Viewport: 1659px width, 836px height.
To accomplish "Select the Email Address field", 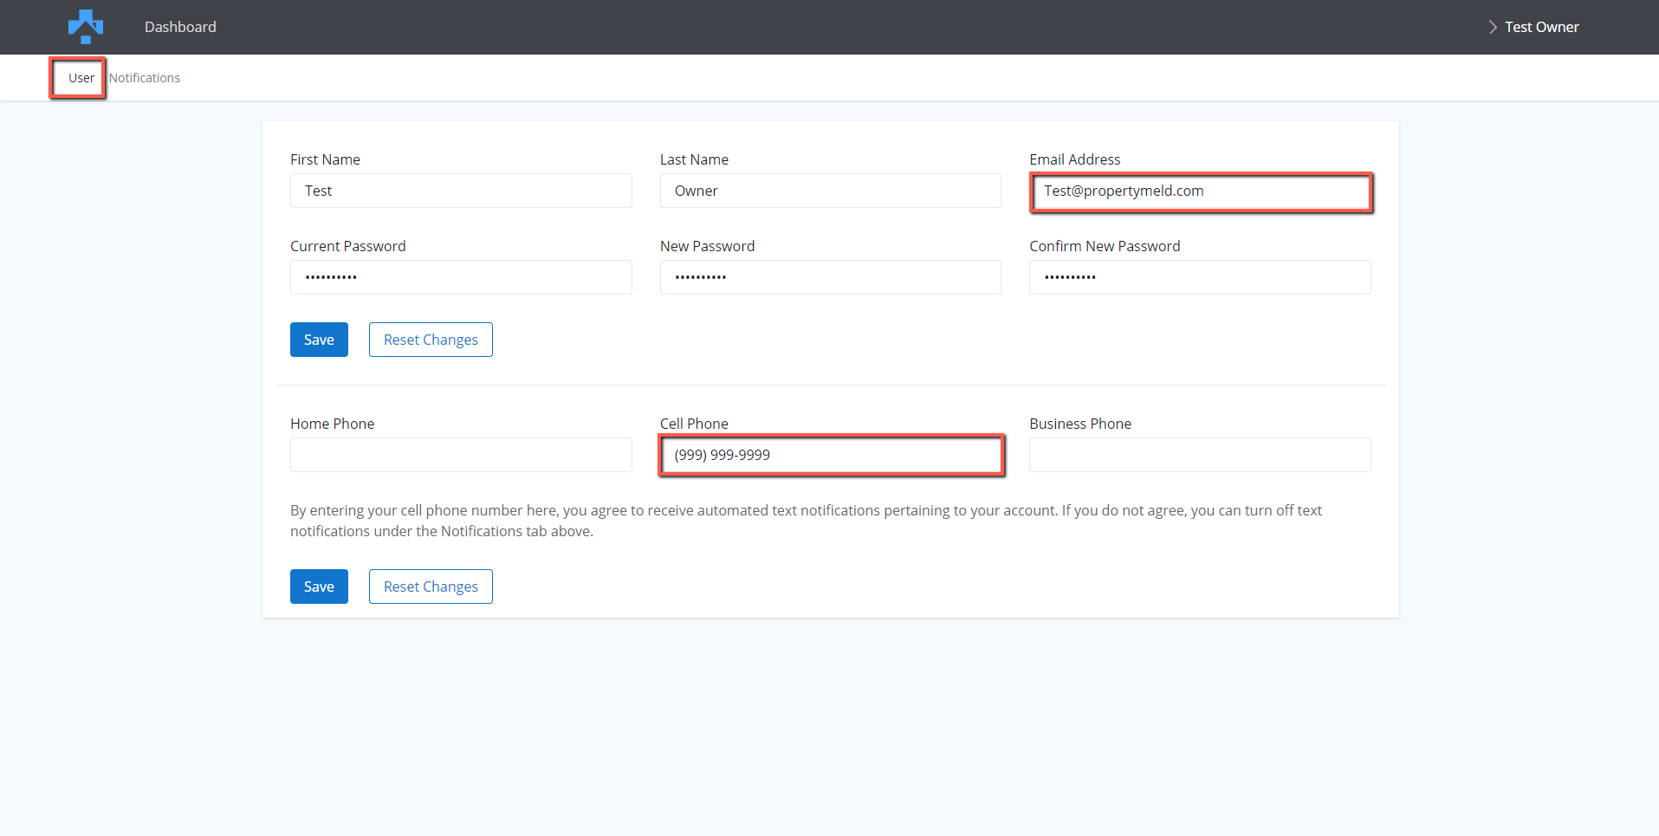I will pos(1200,191).
